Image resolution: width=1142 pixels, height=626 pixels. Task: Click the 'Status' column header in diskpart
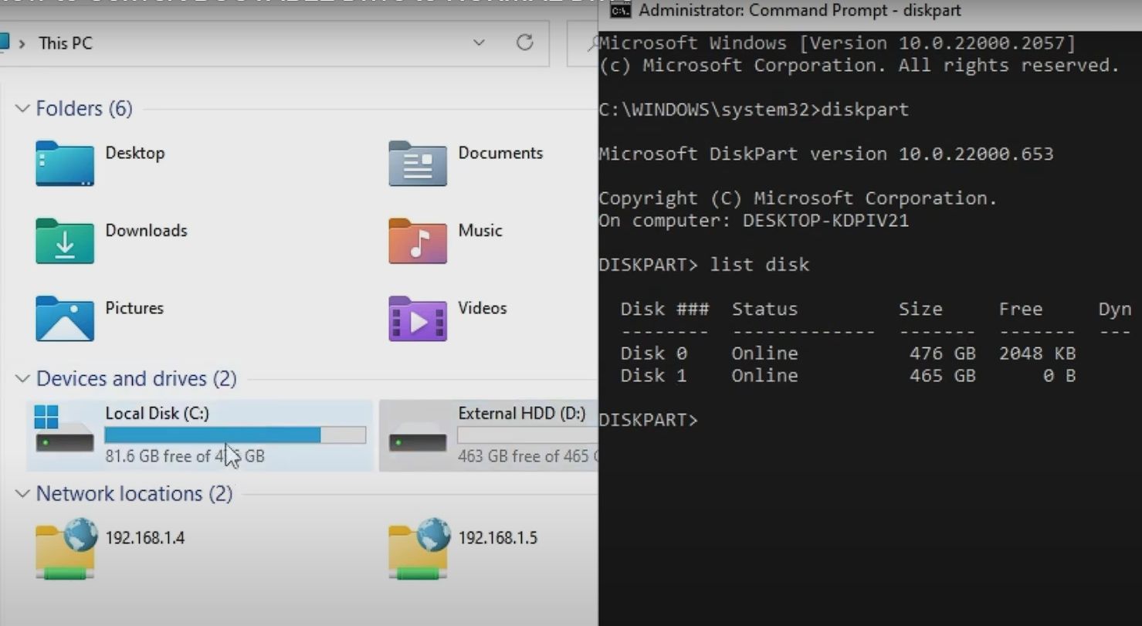764,310
